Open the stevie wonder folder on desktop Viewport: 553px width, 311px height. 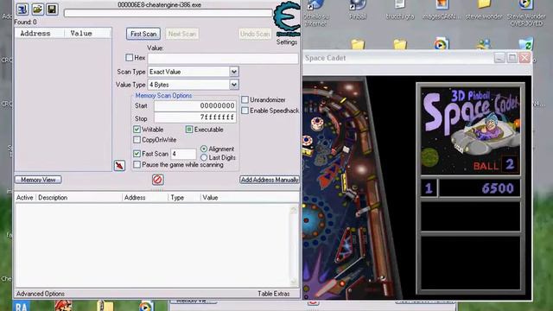[484, 10]
